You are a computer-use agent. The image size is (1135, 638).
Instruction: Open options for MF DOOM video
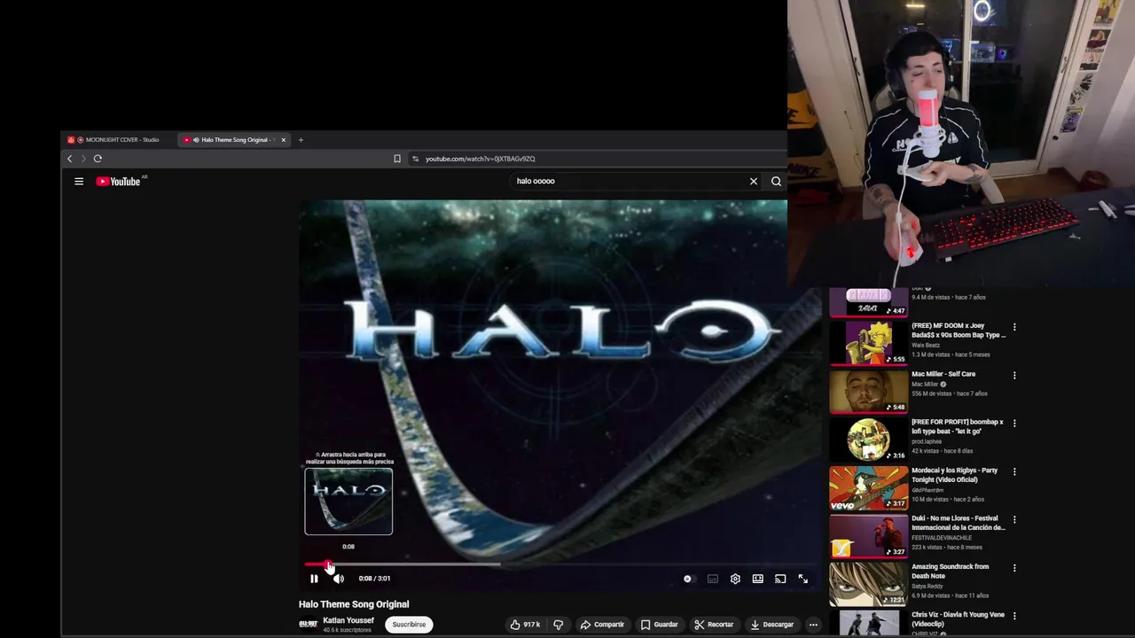coord(1014,327)
